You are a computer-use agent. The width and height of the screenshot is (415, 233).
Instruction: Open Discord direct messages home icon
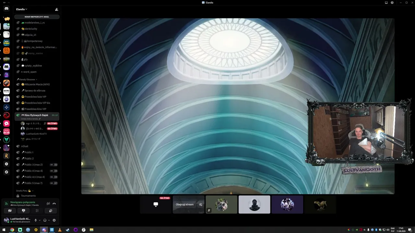6,9
